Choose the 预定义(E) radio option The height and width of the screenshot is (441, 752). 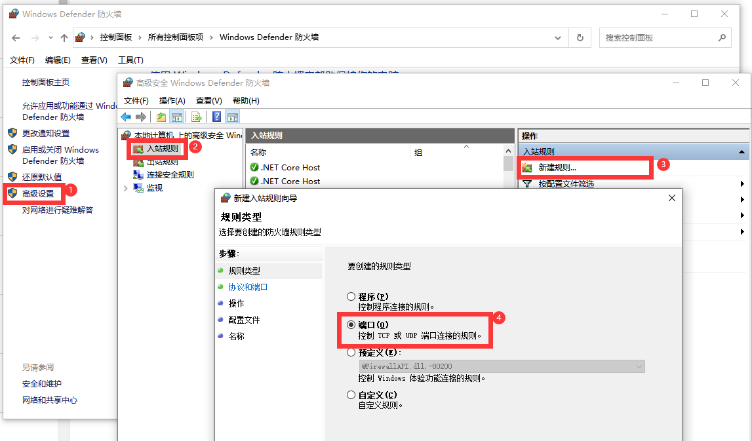(351, 353)
